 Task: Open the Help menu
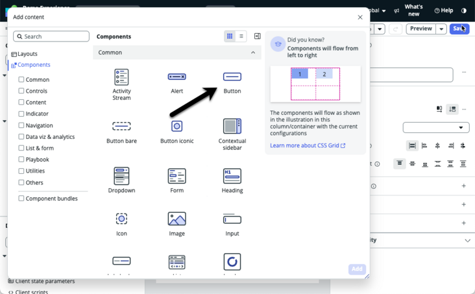[444, 10]
